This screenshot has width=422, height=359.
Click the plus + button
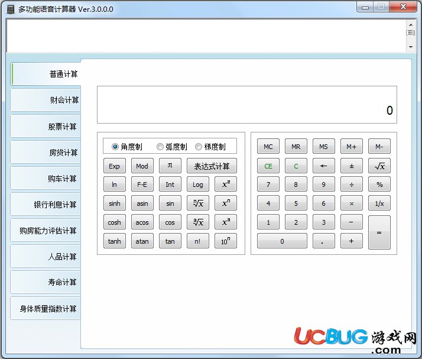352,241
